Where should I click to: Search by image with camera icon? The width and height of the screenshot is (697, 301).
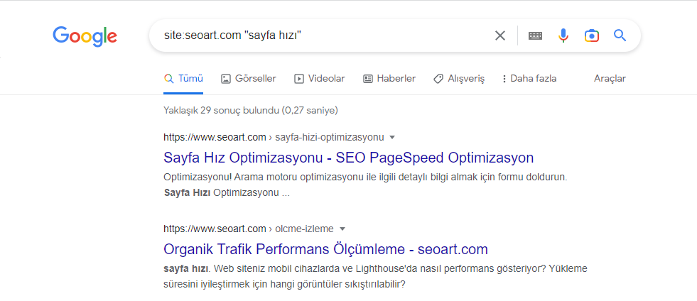click(591, 35)
